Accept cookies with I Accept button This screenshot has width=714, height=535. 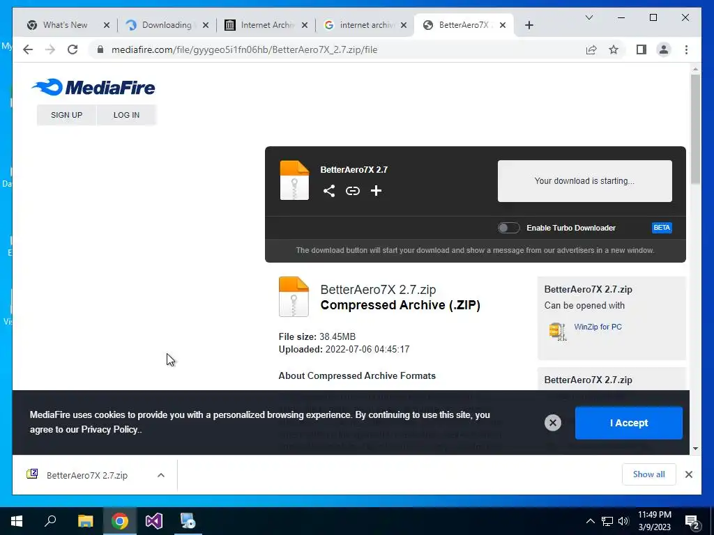(x=628, y=423)
